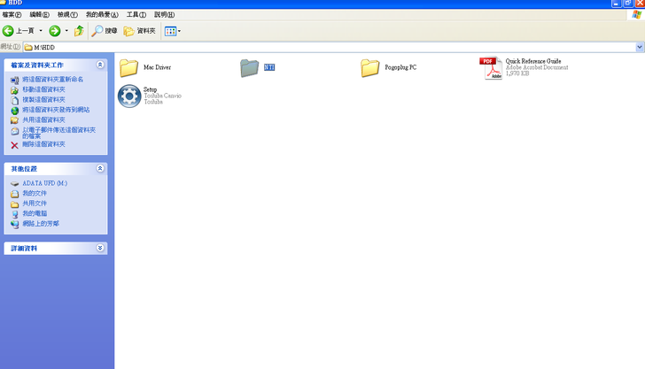Go forward with the green Forward arrow
This screenshot has height=369, width=645.
[55, 31]
